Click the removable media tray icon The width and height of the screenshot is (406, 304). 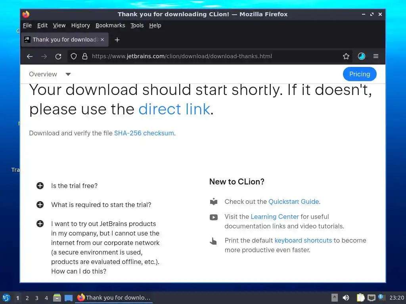coord(335,298)
